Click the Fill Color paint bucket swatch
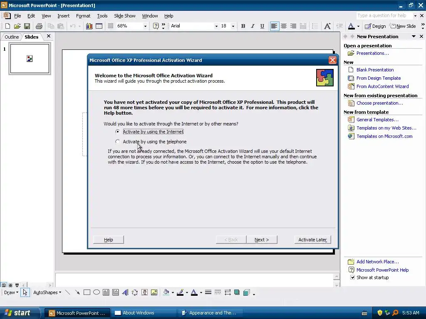 point(166,292)
